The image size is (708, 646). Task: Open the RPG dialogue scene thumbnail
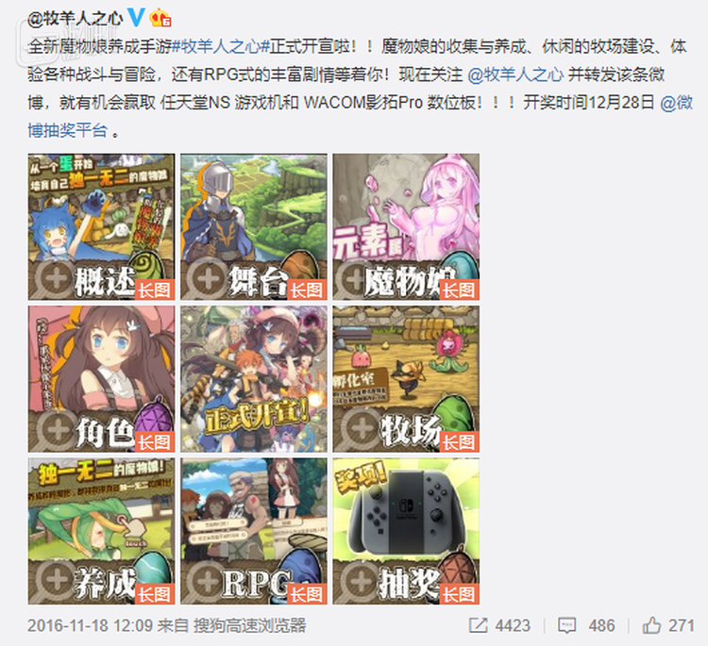[x=254, y=531]
